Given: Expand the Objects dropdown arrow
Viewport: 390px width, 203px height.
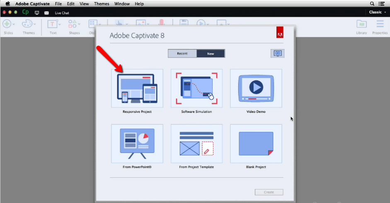Looking at the screenshot, I should click(x=99, y=24).
